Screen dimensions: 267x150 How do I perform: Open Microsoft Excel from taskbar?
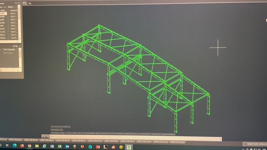tap(59, 146)
